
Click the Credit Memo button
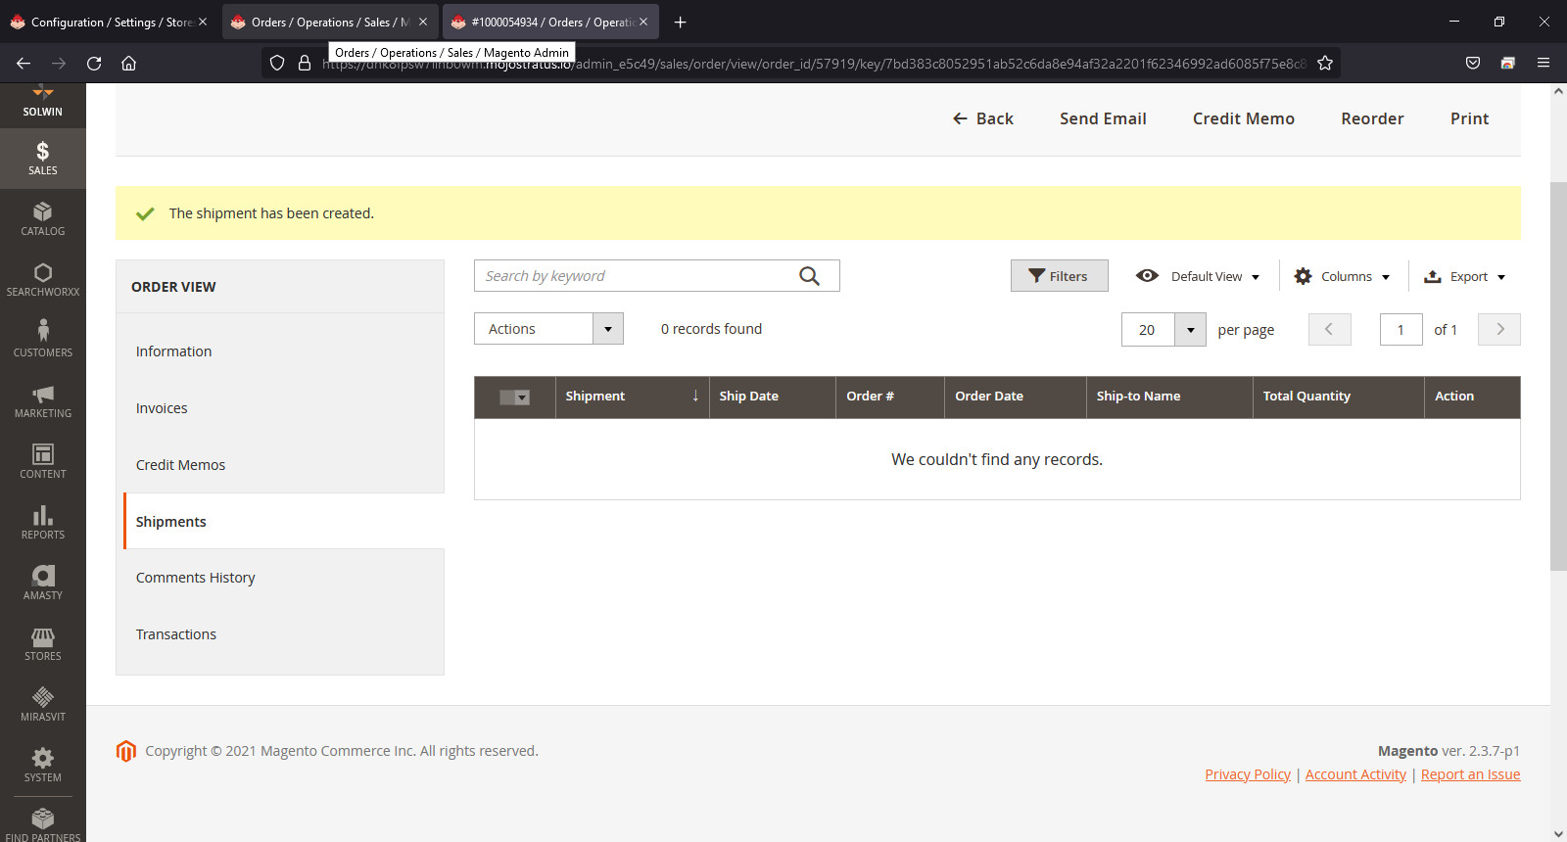[x=1243, y=118]
